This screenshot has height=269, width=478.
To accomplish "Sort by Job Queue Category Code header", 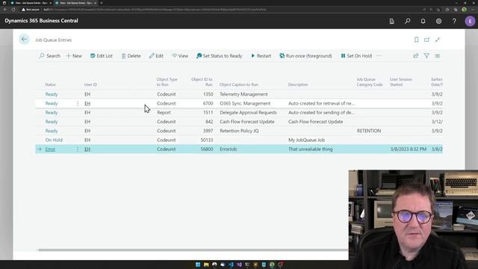I will coord(370,81).
